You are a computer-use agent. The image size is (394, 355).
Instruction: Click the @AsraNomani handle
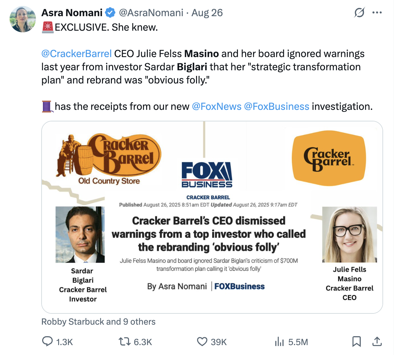pos(151,13)
